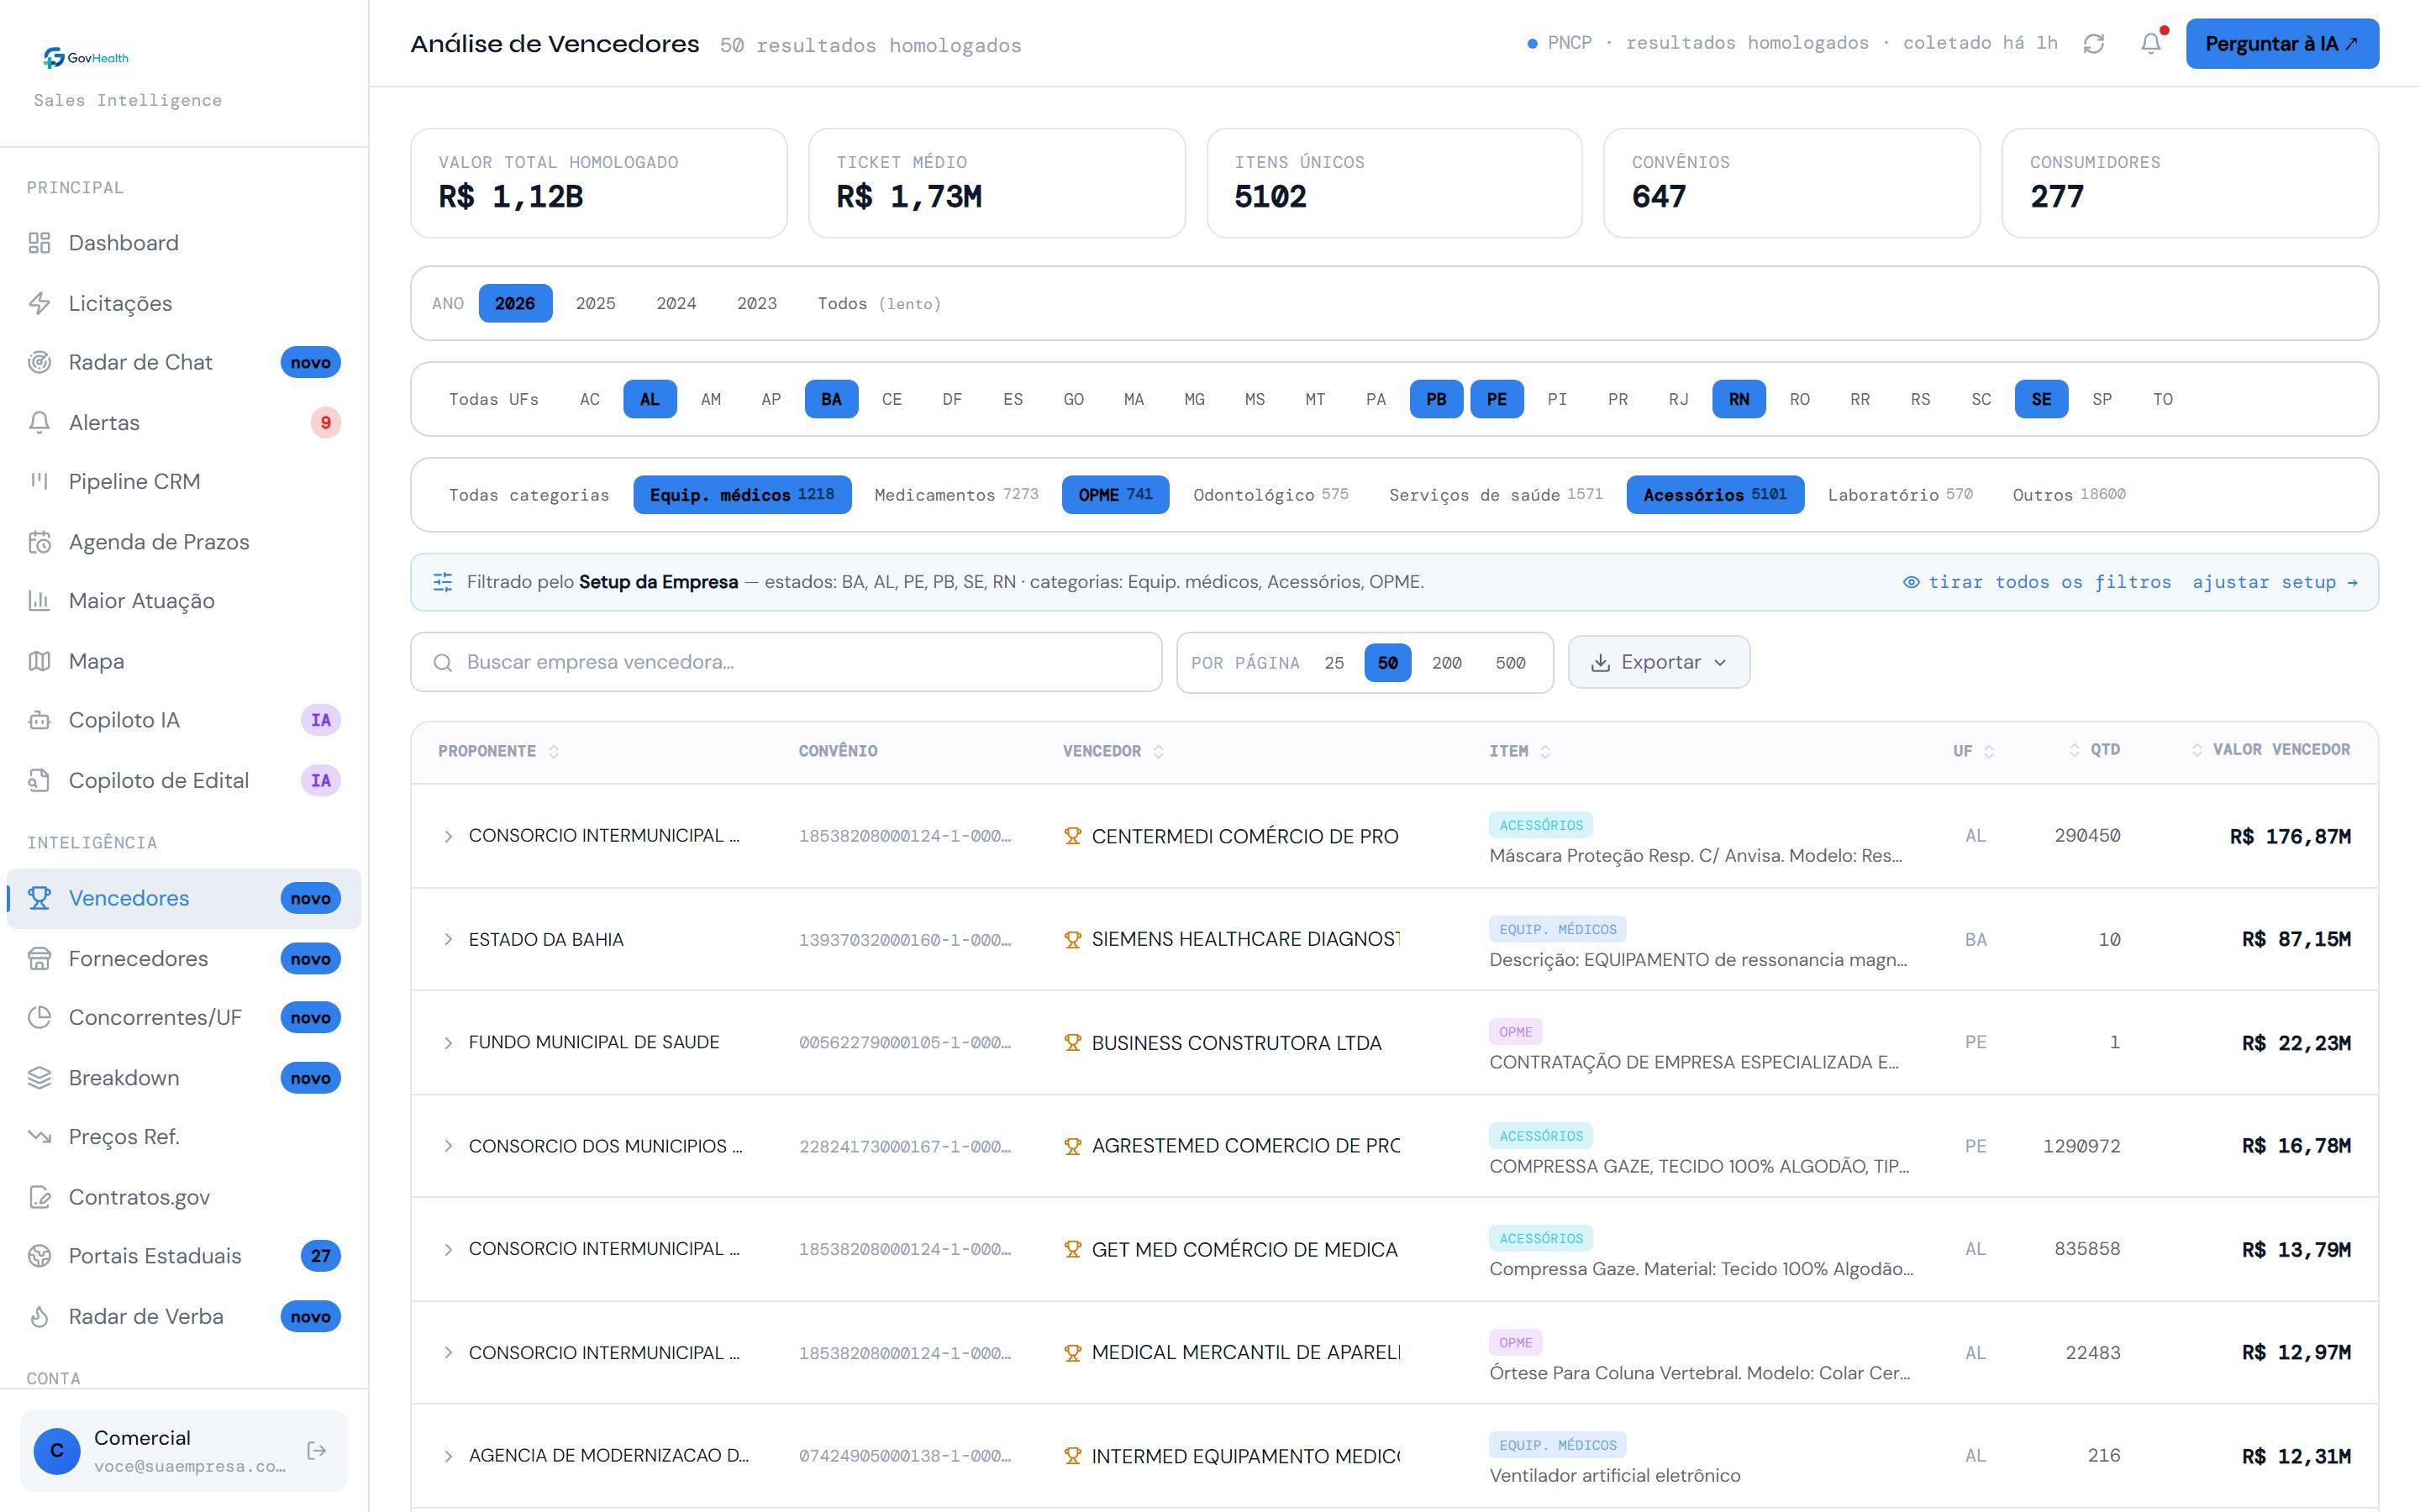Open Radar de Verba
Image resolution: width=2420 pixels, height=1512 pixels.
(184, 1316)
